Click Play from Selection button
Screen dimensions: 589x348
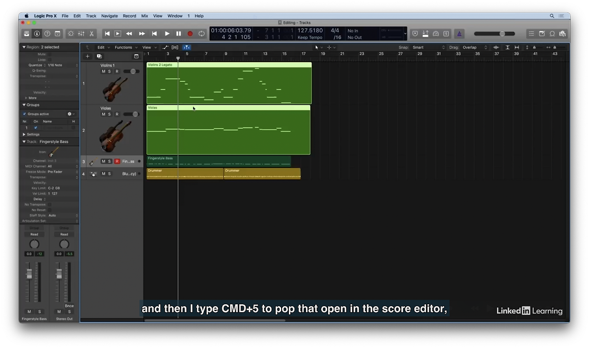click(118, 34)
